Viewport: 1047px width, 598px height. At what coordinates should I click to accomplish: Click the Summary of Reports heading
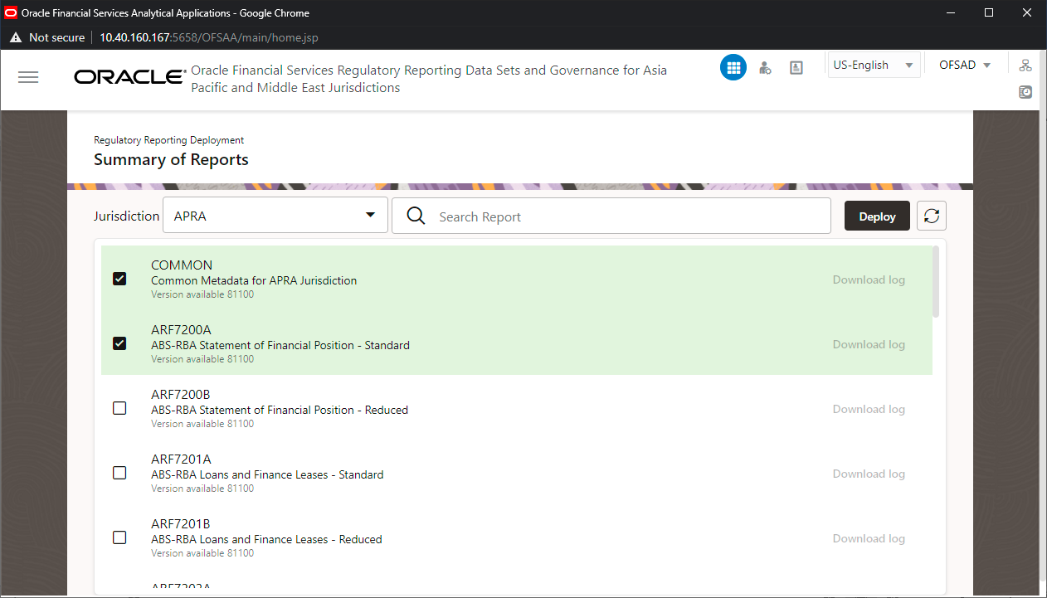click(171, 159)
